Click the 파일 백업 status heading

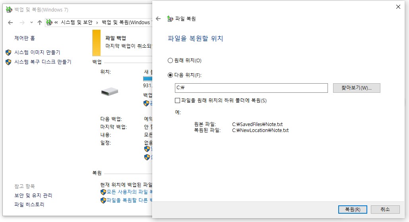click(x=116, y=38)
